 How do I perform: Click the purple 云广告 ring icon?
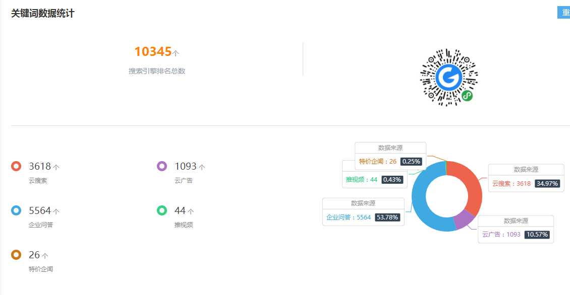coord(162,166)
